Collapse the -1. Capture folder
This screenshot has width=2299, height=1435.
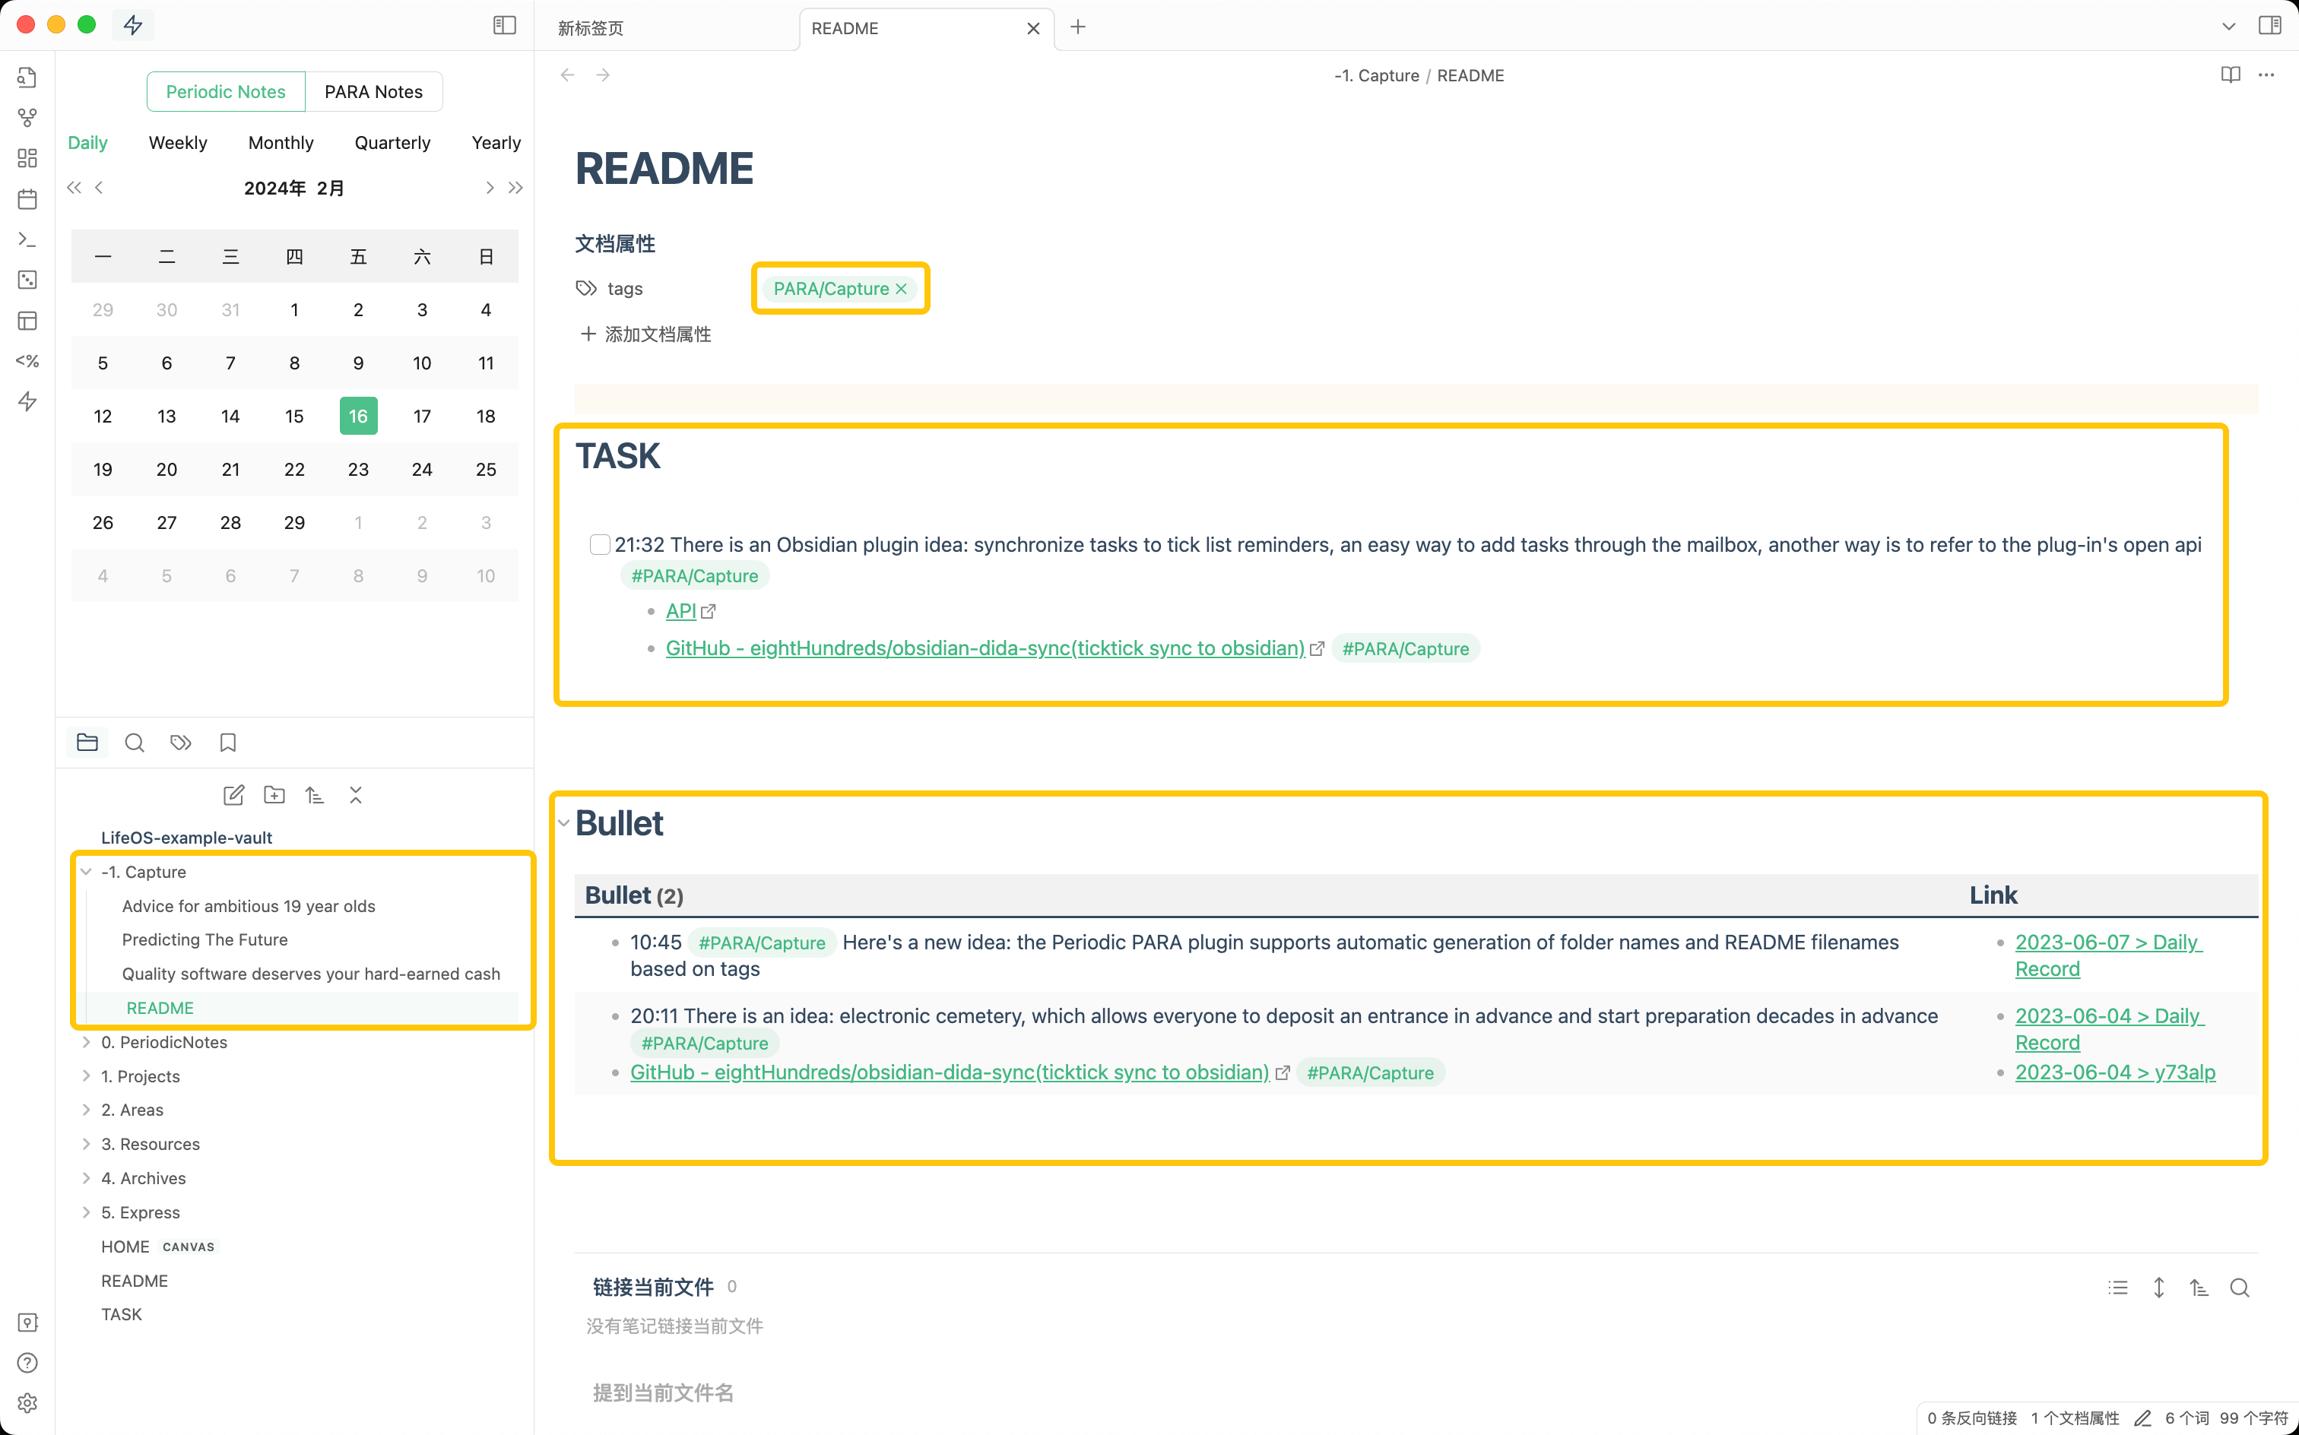[87, 873]
